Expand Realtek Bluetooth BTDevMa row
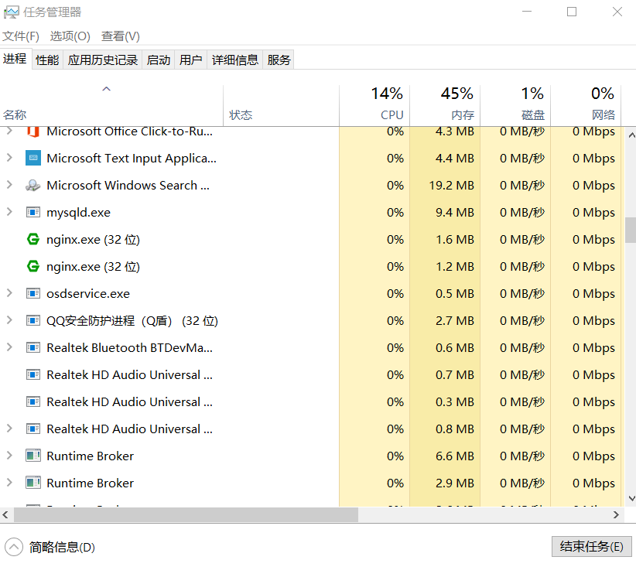Image resolution: width=636 pixels, height=567 pixels. click(x=9, y=347)
